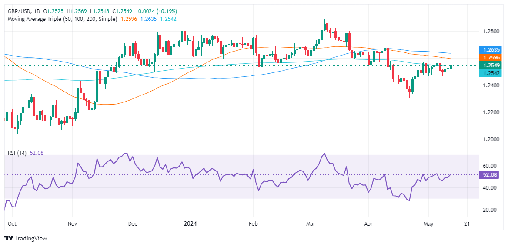This screenshot has height=246, width=508.
Task: Click the Dec label on time axis
Action: [133, 223]
